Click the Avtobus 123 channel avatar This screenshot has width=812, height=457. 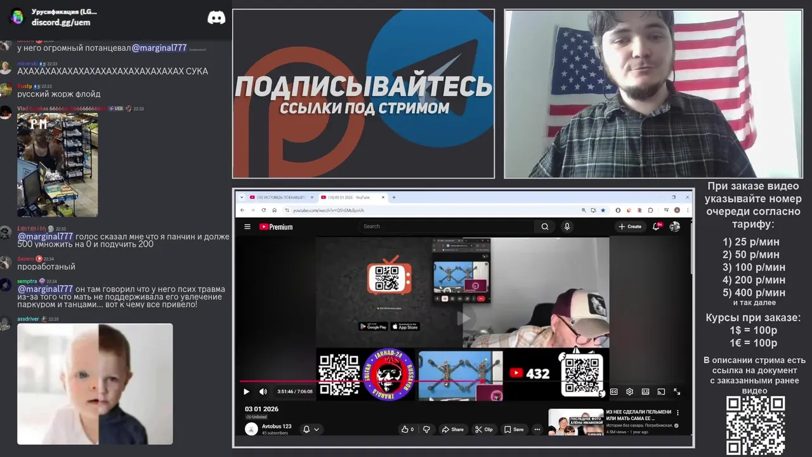click(x=251, y=429)
